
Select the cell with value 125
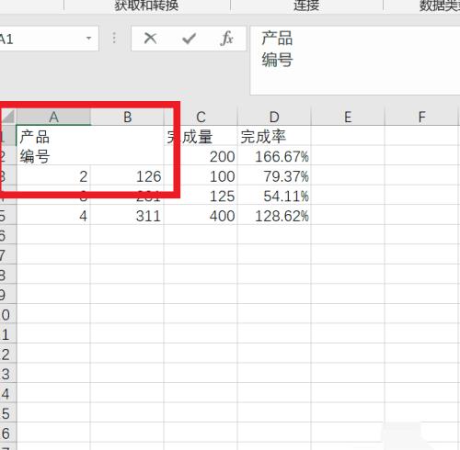pyautogui.click(x=201, y=196)
